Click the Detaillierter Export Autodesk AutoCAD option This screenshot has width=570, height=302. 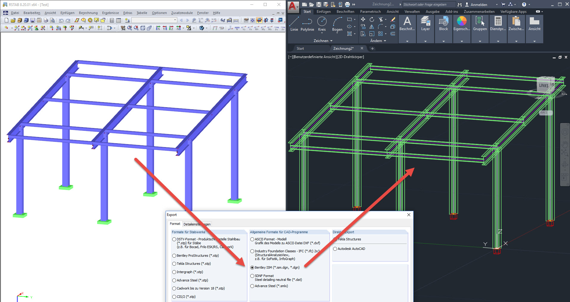tap(335, 249)
